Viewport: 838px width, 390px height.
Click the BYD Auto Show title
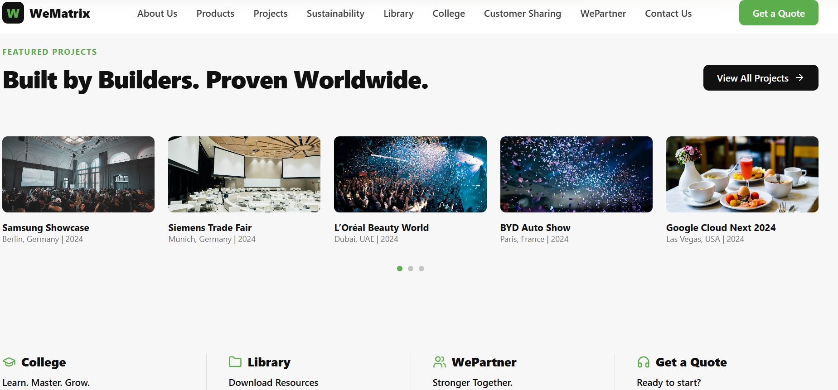coord(535,228)
